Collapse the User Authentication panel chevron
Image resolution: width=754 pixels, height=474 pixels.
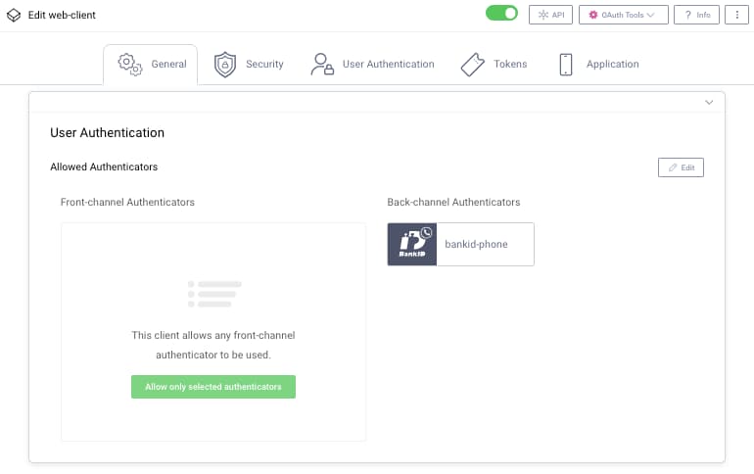[709, 102]
